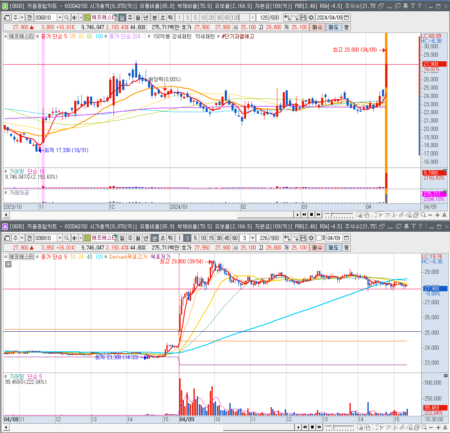The image size is (450, 433).
Task: Click the A auto-scale icon in top chart bottom bar
Action: point(444,215)
